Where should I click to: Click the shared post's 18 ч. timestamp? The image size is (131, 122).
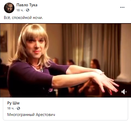[x=11, y=108]
